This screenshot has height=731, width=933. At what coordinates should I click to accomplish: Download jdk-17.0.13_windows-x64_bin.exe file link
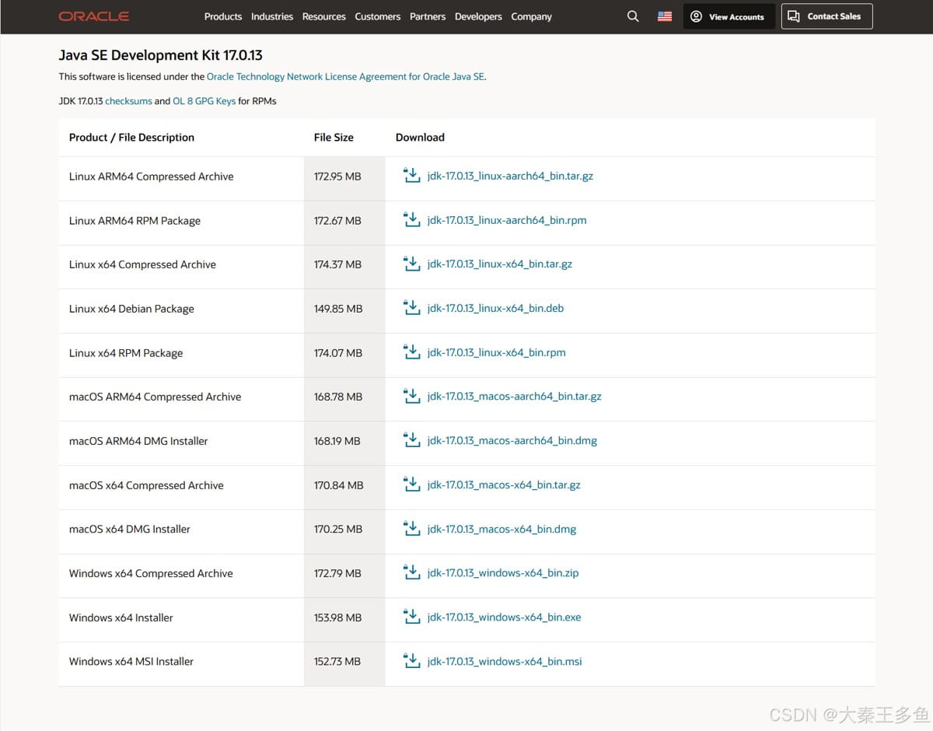504,617
